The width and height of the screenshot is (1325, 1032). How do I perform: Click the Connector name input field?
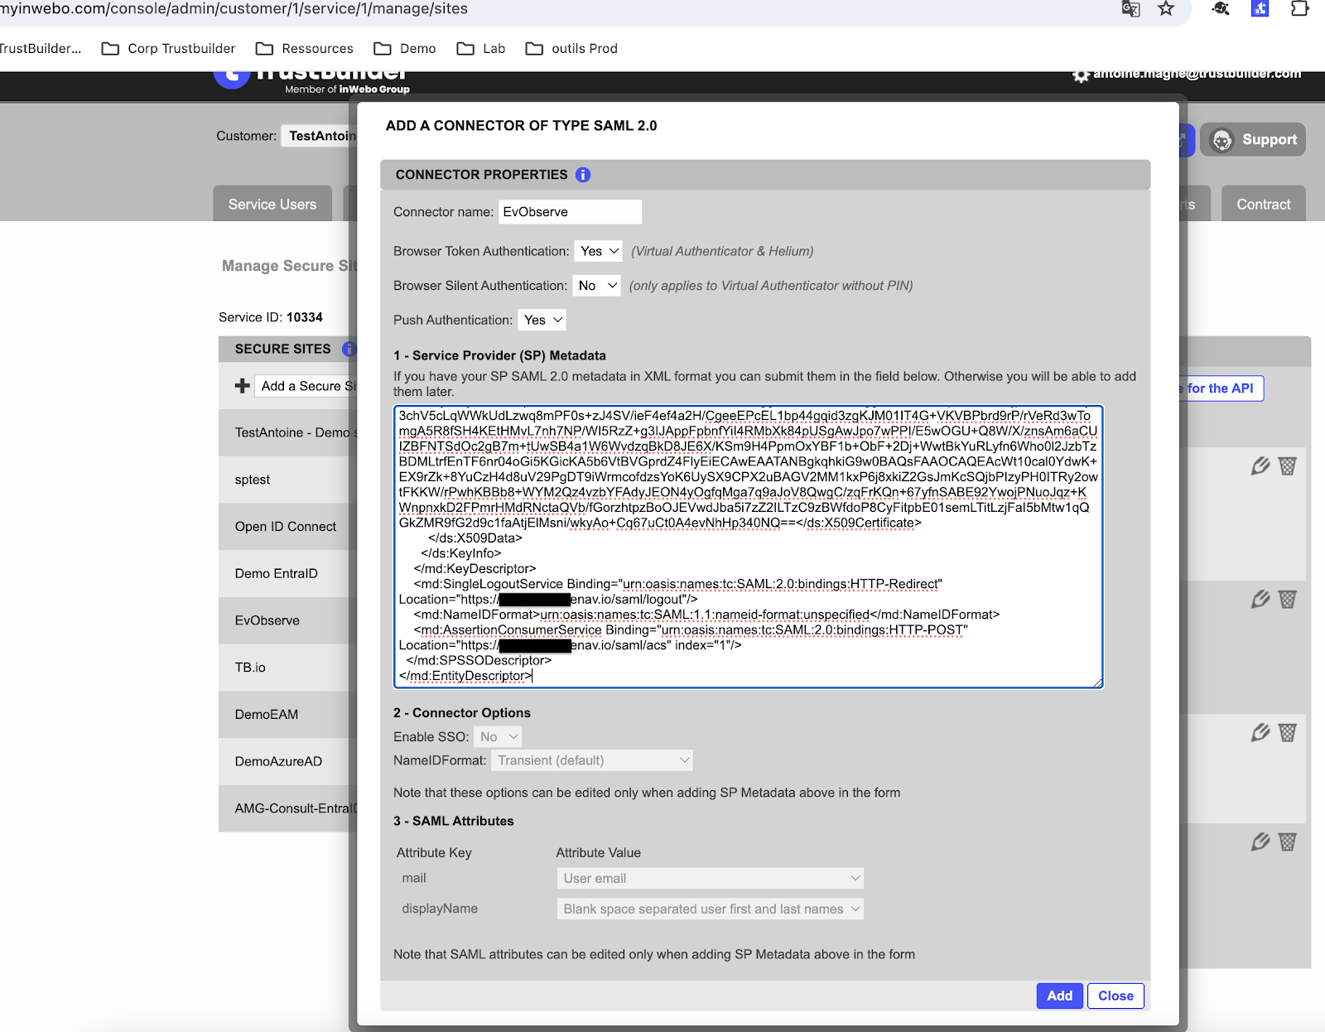[570, 212]
